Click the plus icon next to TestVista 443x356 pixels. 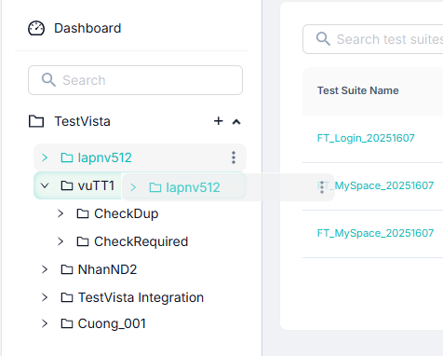[x=219, y=121]
